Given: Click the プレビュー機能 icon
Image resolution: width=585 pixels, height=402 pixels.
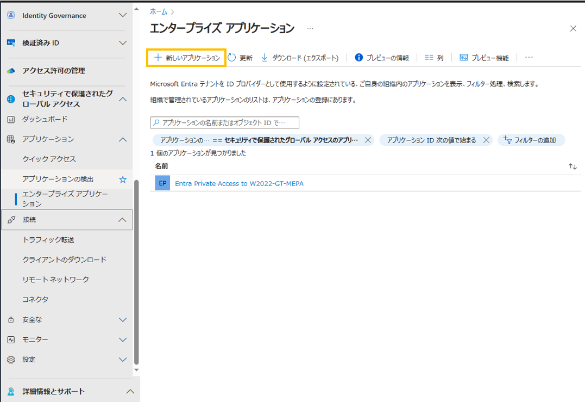Looking at the screenshot, I should 464,58.
